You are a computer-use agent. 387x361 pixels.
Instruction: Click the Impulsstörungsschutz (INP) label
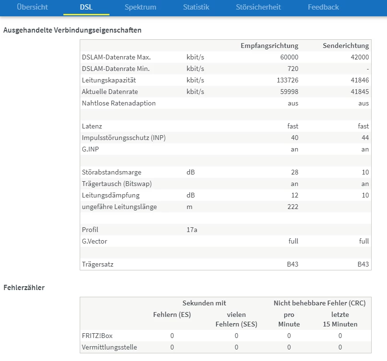tap(124, 138)
